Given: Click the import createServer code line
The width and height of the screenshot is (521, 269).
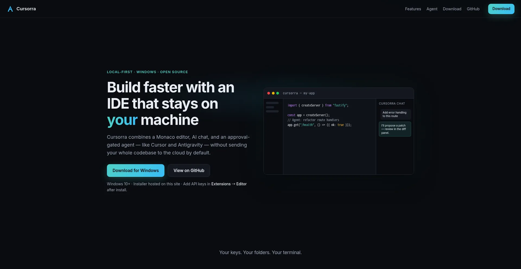Looking at the screenshot, I should [318, 105].
